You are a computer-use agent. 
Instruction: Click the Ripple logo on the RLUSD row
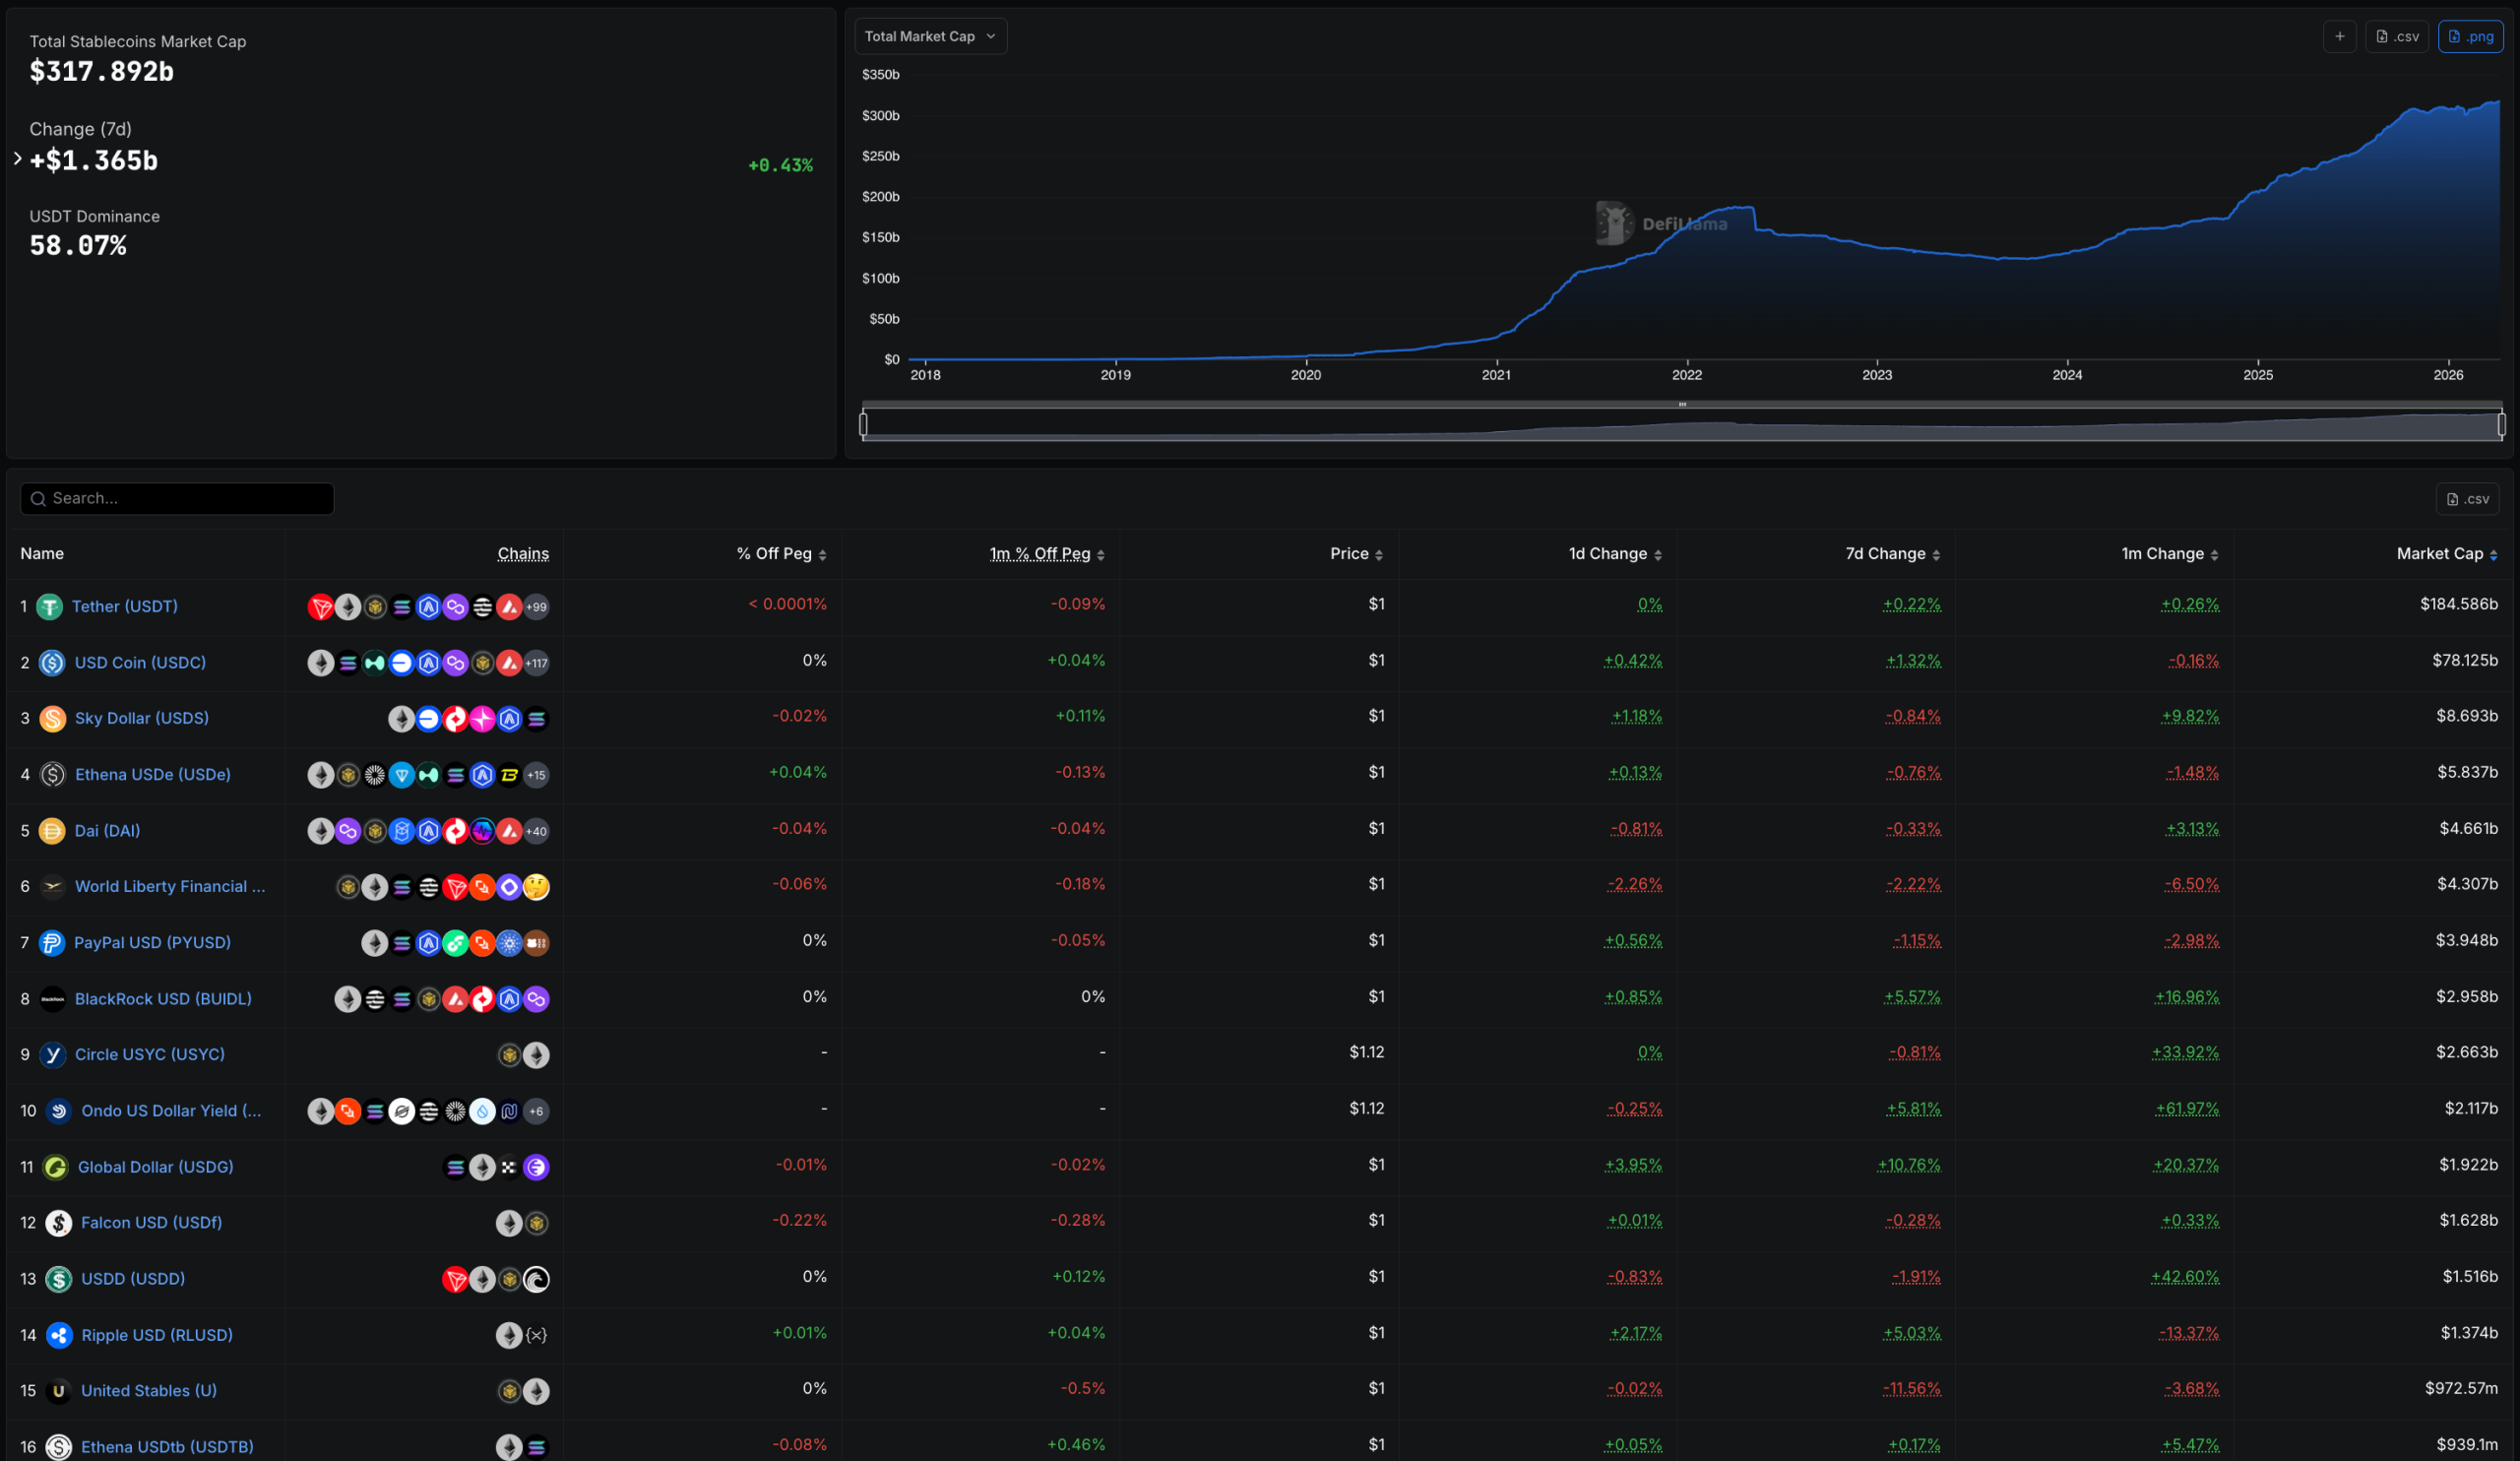pos(60,1335)
